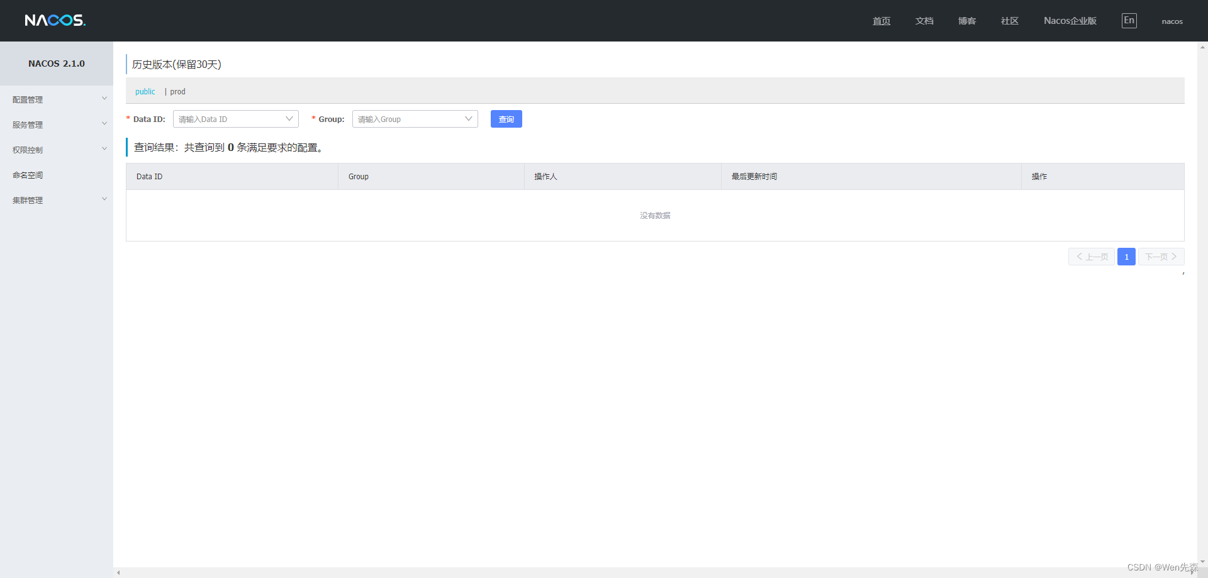This screenshot has height=578, width=1208.
Task: Open the Nacos企业版 link
Action: [1070, 21]
